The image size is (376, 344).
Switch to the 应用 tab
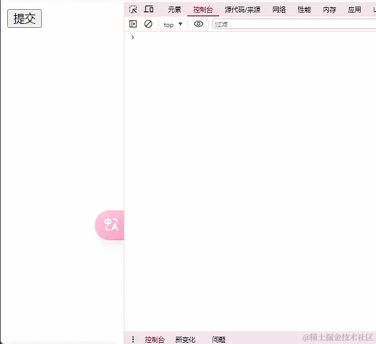tap(354, 9)
